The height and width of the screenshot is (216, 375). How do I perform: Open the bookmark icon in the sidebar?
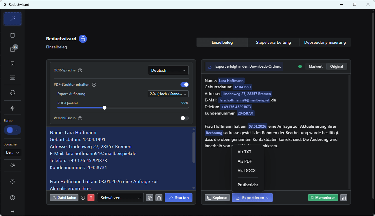pyautogui.click(x=13, y=63)
